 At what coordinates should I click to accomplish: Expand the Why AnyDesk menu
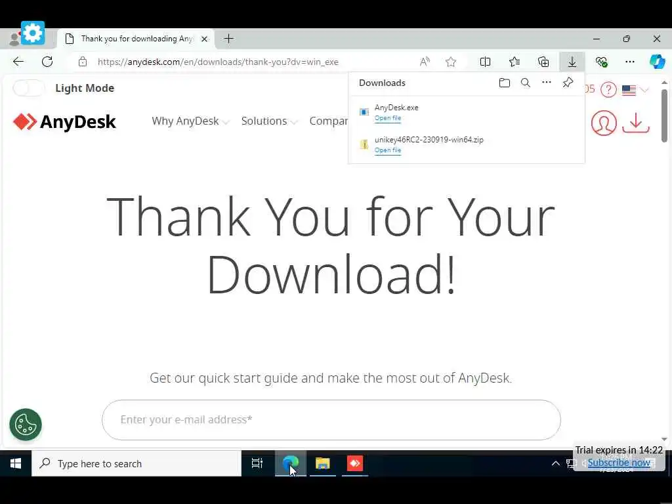pos(190,121)
